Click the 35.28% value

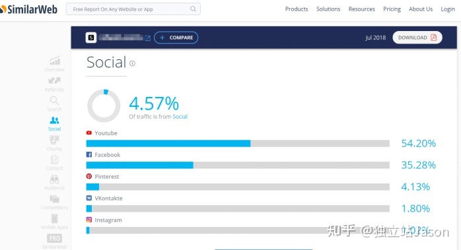pyautogui.click(x=418, y=165)
